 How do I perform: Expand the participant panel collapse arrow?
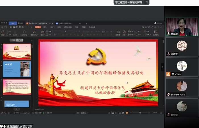[x=162, y=67]
